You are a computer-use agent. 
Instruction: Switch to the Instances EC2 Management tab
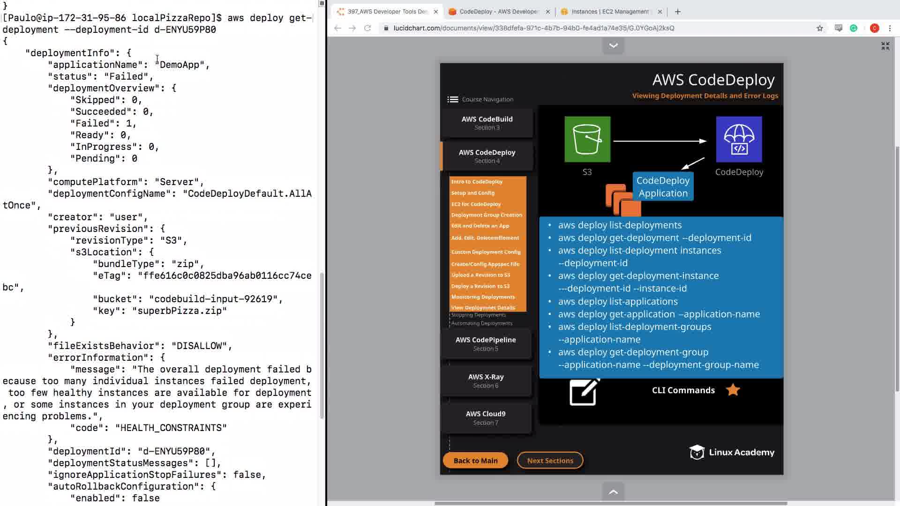click(609, 12)
